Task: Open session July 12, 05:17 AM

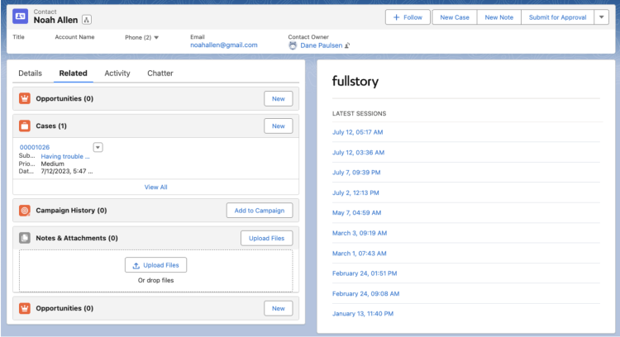Action: (x=357, y=132)
